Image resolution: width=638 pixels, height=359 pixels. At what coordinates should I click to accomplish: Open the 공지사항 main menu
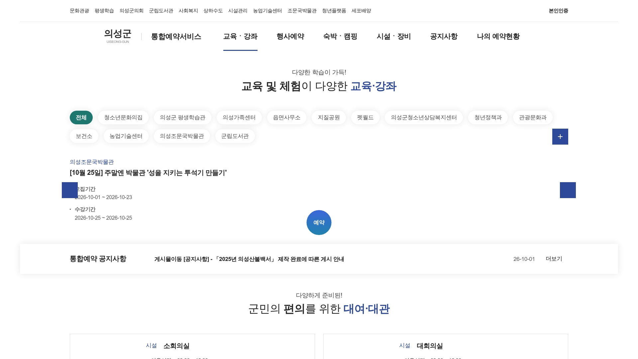444,37
